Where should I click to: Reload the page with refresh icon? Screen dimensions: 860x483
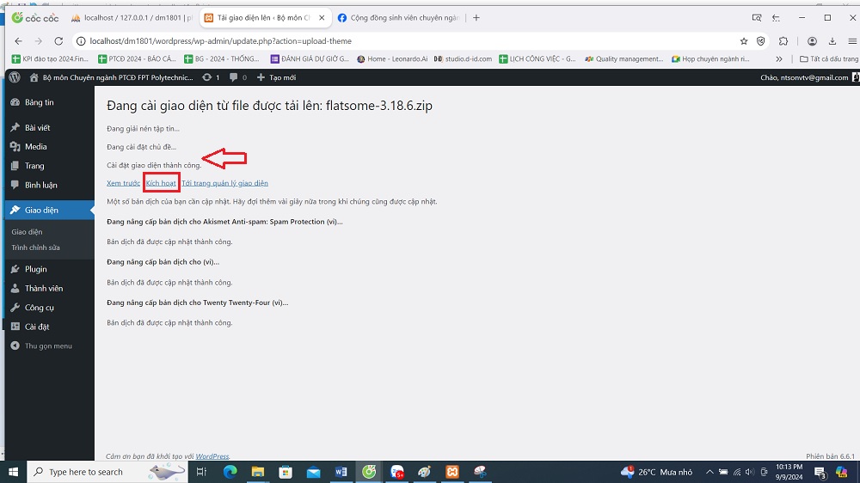pos(58,41)
